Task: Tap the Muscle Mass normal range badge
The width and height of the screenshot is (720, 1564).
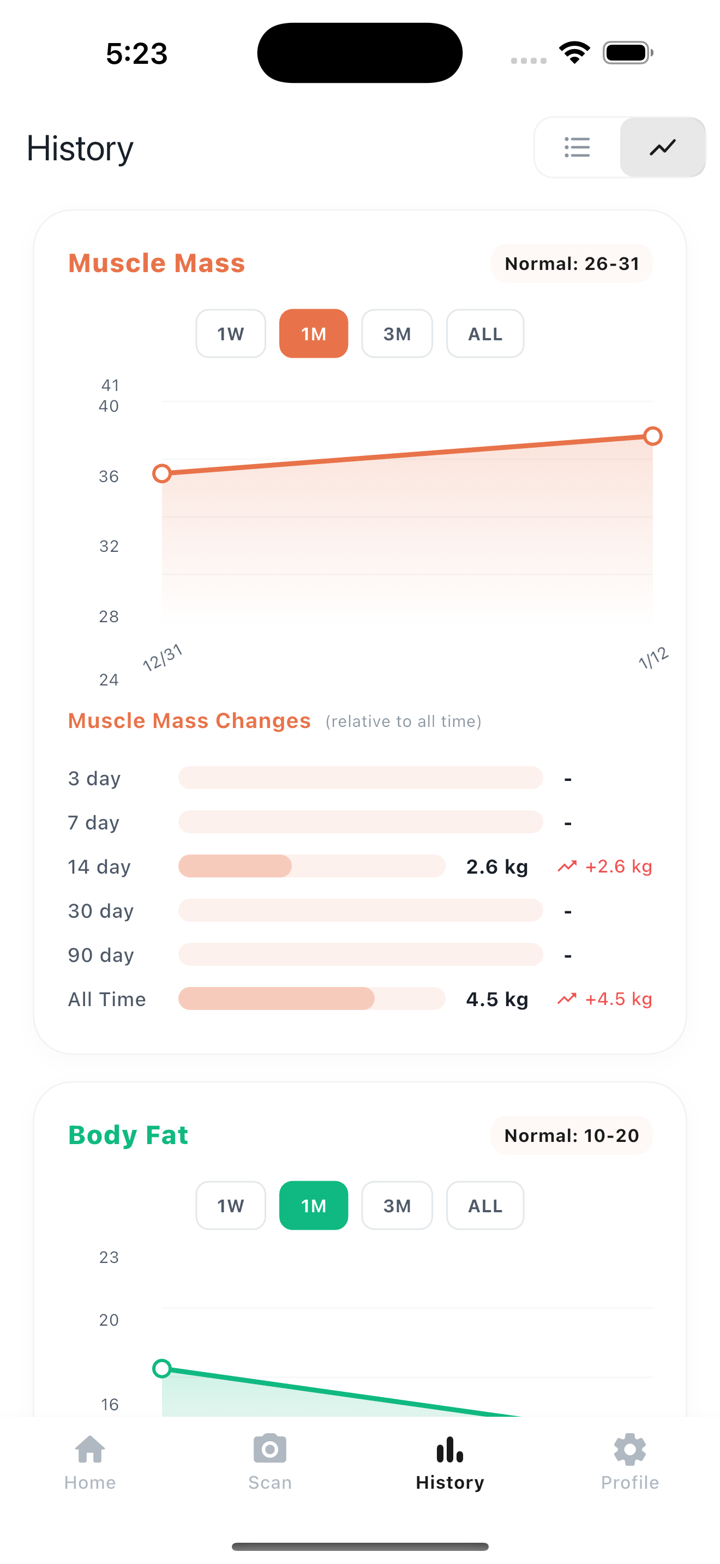Action: pos(572,263)
